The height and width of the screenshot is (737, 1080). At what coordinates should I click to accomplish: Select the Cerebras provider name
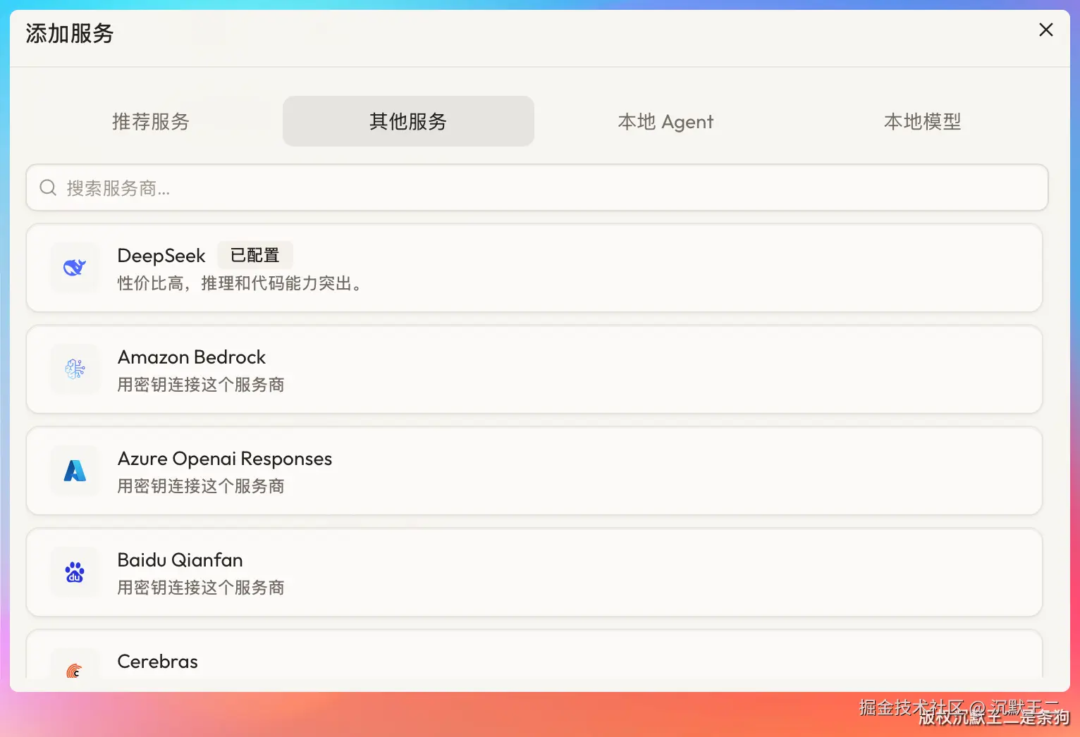tap(157, 662)
